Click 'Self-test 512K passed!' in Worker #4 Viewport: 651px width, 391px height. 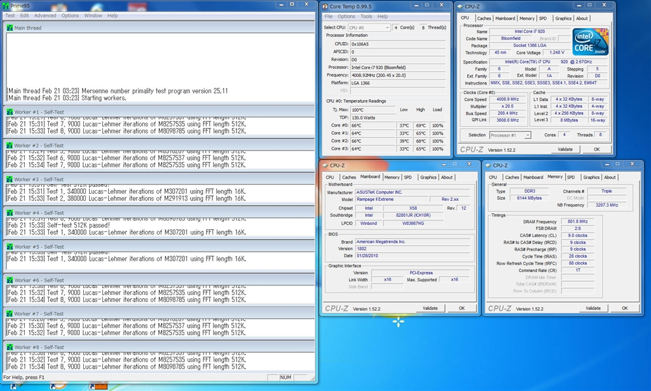(78, 226)
